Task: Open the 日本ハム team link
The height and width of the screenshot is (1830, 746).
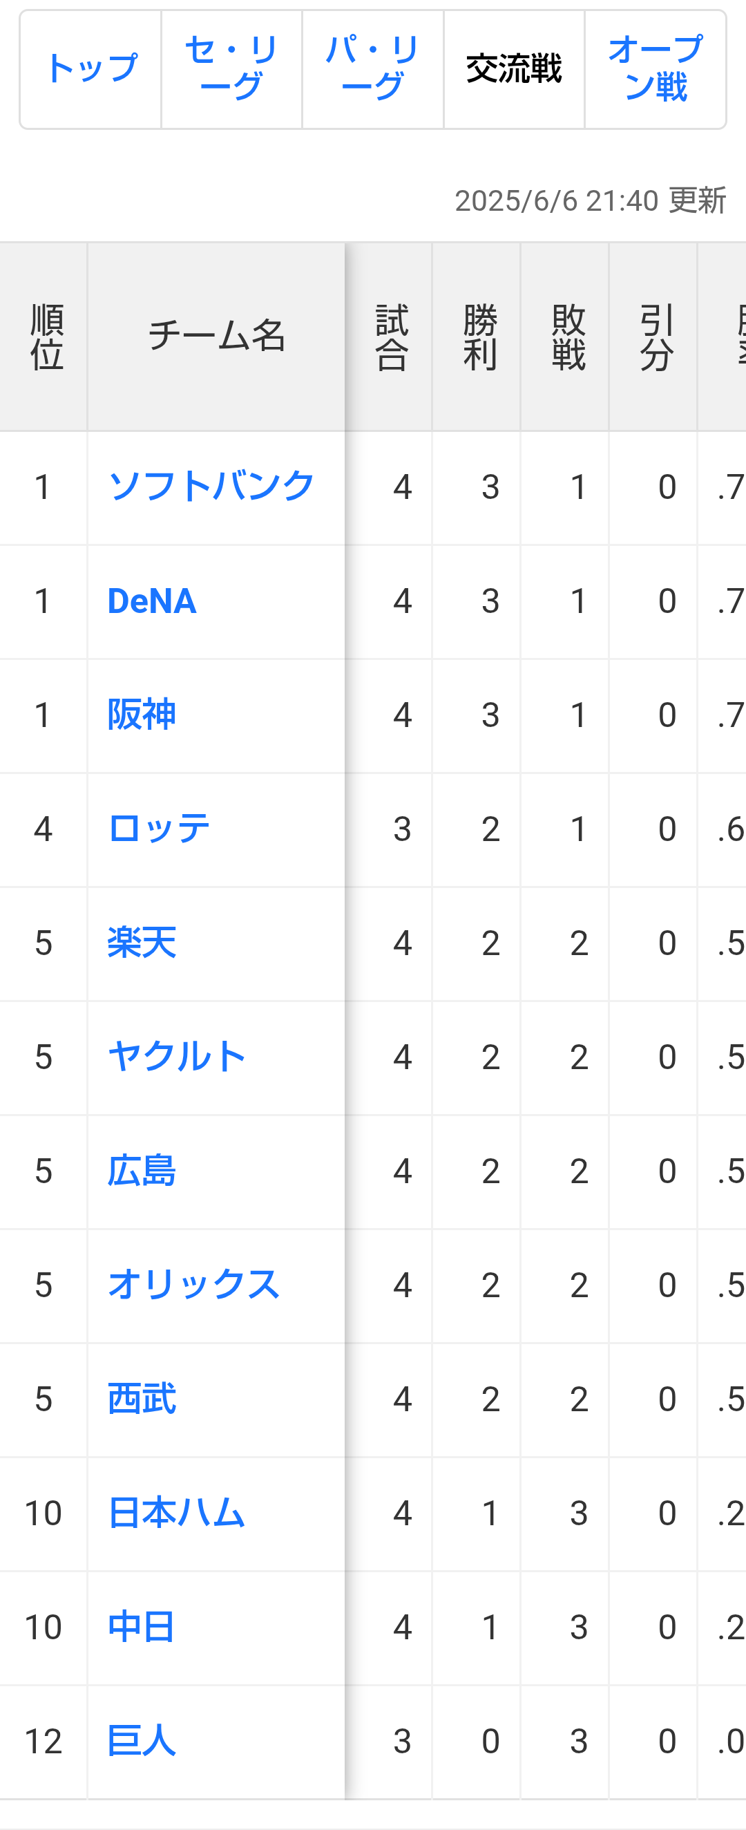Action: click(177, 1513)
